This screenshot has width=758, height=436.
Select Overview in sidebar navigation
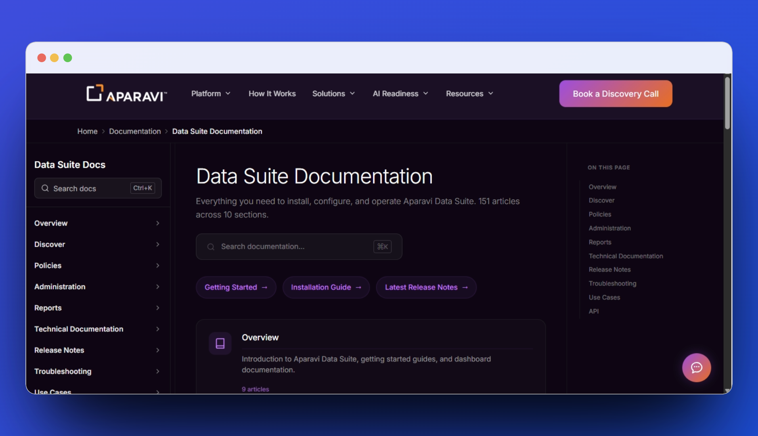pos(51,223)
